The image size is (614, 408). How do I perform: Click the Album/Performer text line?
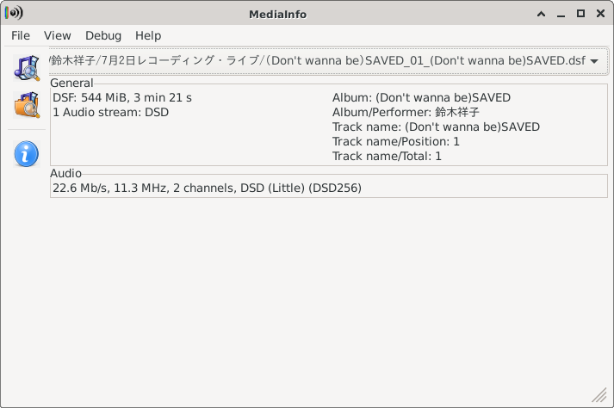(x=406, y=112)
